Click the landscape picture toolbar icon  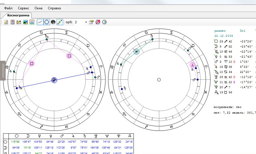pyautogui.click(x=25, y=22)
